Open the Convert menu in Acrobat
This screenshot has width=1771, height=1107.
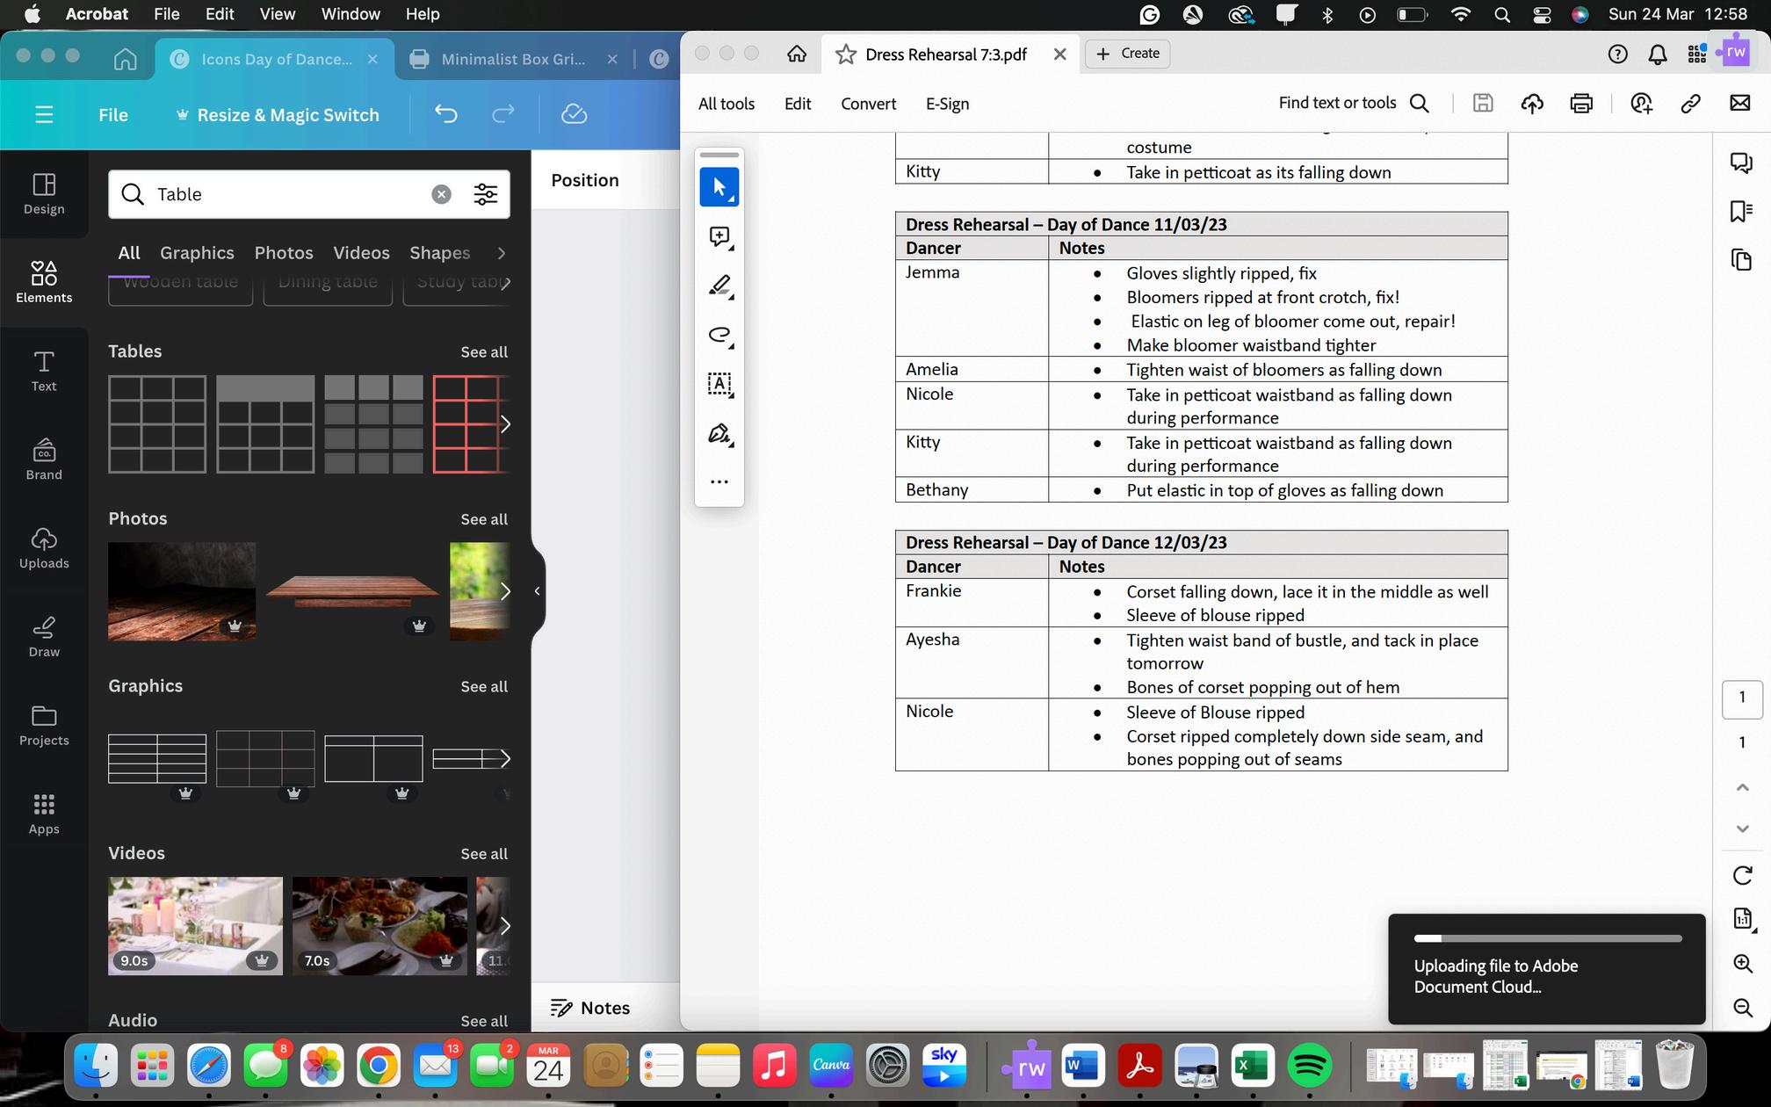tap(868, 104)
